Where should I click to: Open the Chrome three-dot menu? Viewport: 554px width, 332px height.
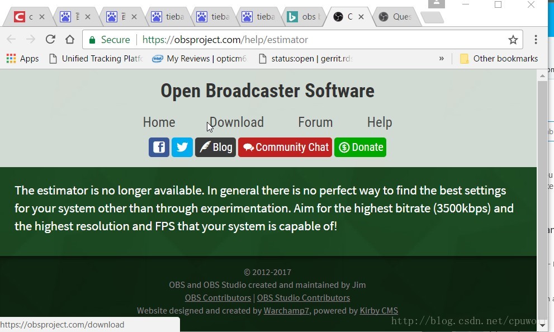(x=536, y=40)
